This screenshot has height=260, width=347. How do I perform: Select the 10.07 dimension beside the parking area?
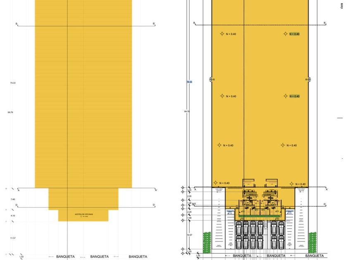(x=190, y=235)
